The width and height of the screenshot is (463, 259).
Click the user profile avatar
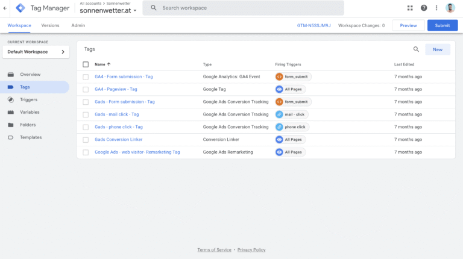click(450, 8)
